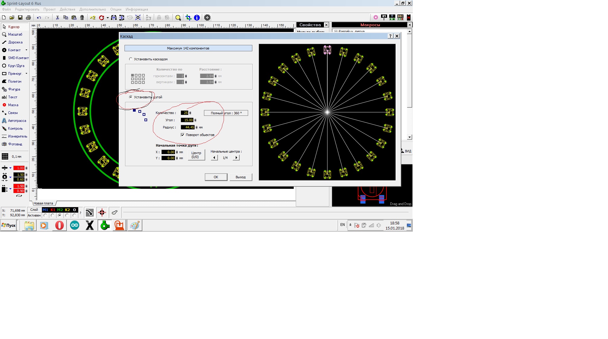Open the Проект menu
608x339 pixels.
tap(50, 9)
